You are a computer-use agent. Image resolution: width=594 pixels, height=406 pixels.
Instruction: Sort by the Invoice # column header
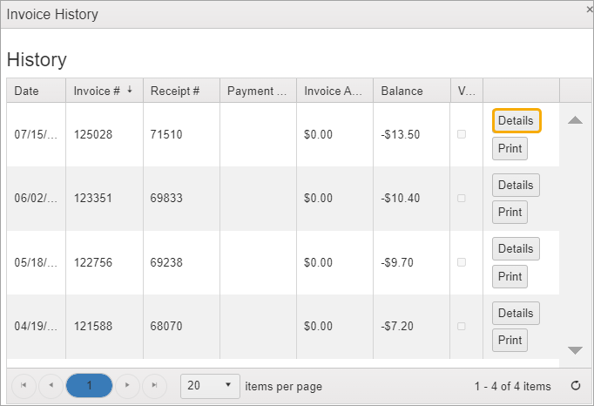click(x=97, y=91)
